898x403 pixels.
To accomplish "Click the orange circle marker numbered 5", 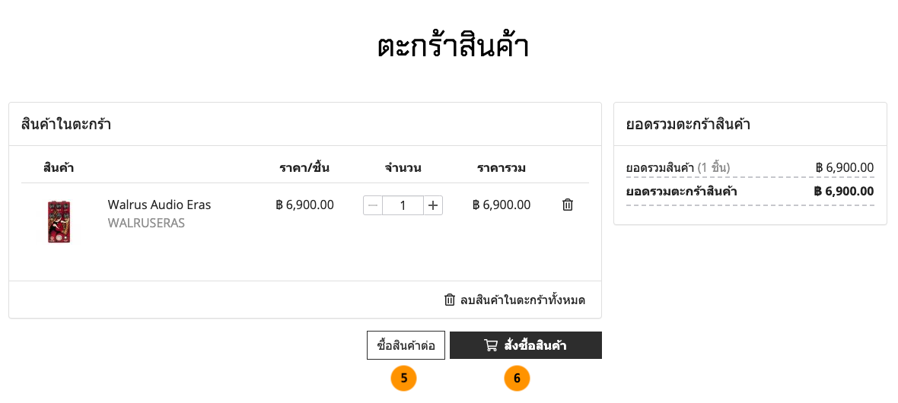I will (x=404, y=378).
